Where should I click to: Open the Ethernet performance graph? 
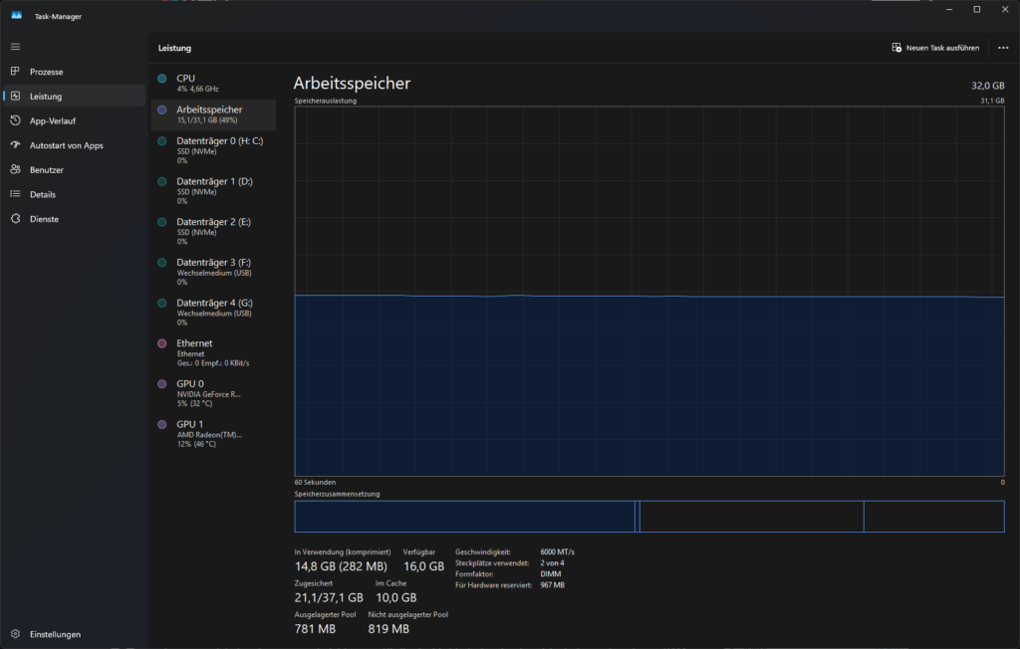coord(214,352)
